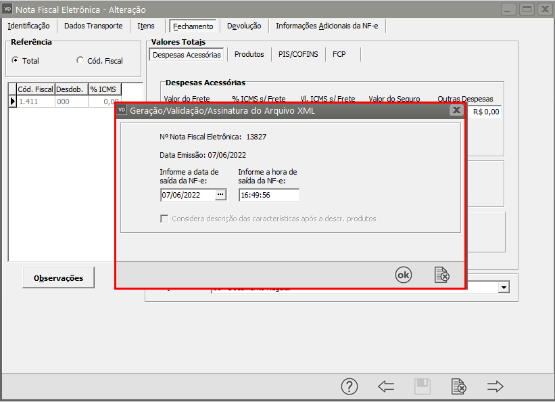
Task: Select the 1.411 fiscal code row
Action: (x=35, y=101)
